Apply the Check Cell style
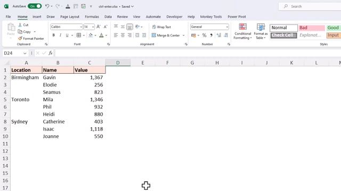Viewport: 341px width, 191px height. (283, 35)
